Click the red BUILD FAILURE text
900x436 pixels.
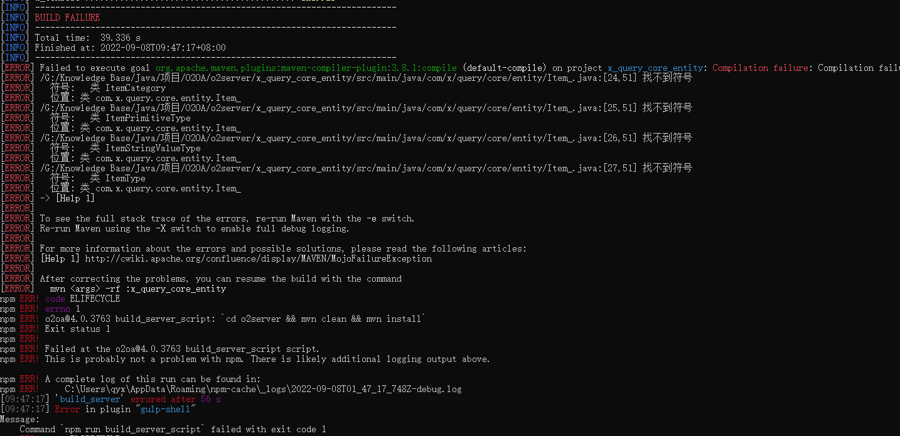tap(67, 18)
